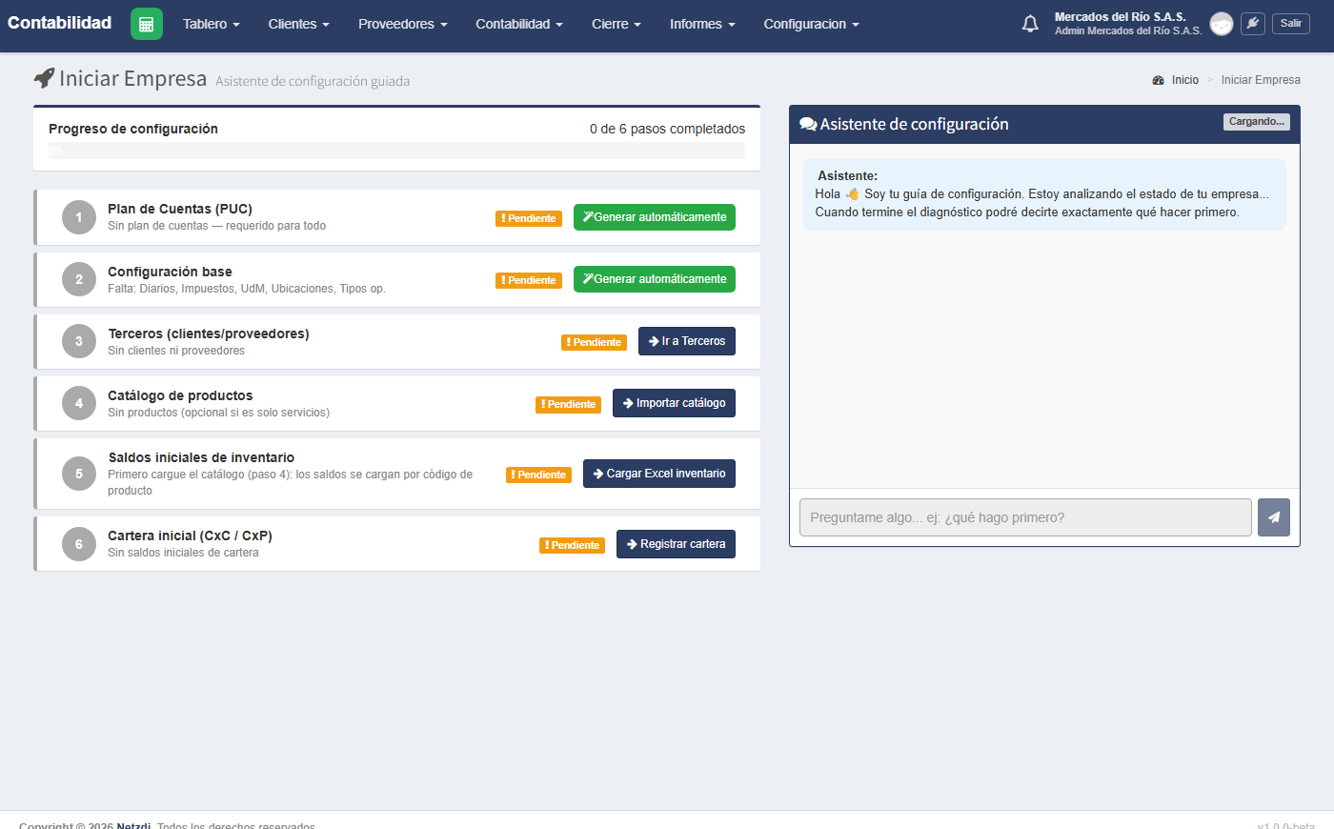Screen dimensions: 1334x829
Task: Select the "Plan de Cuentas (PUC)" step title
Action: (x=180, y=209)
